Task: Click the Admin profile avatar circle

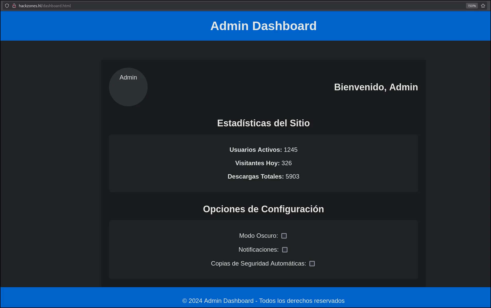Action: tap(128, 87)
